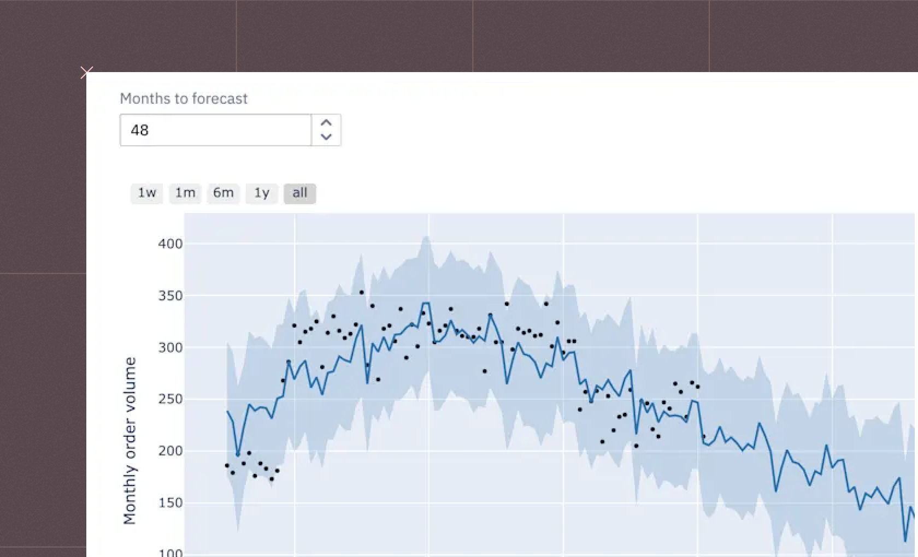
Task: Click a black data point near the 350 mark
Action: [x=362, y=292]
